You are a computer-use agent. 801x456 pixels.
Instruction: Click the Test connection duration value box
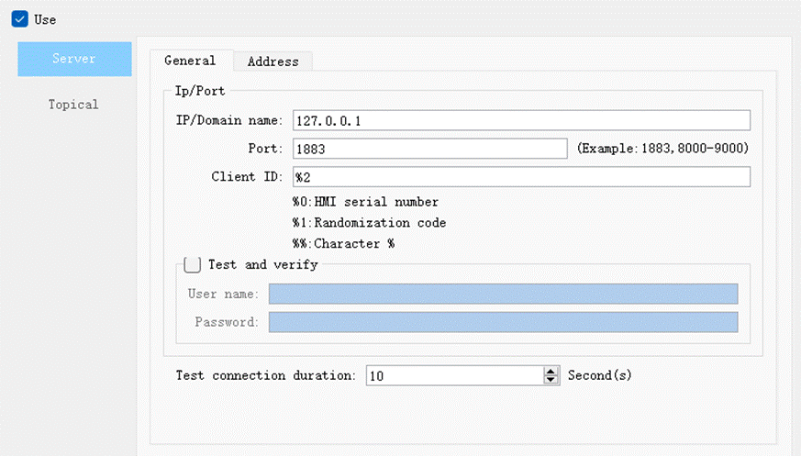click(x=454, y=375)
